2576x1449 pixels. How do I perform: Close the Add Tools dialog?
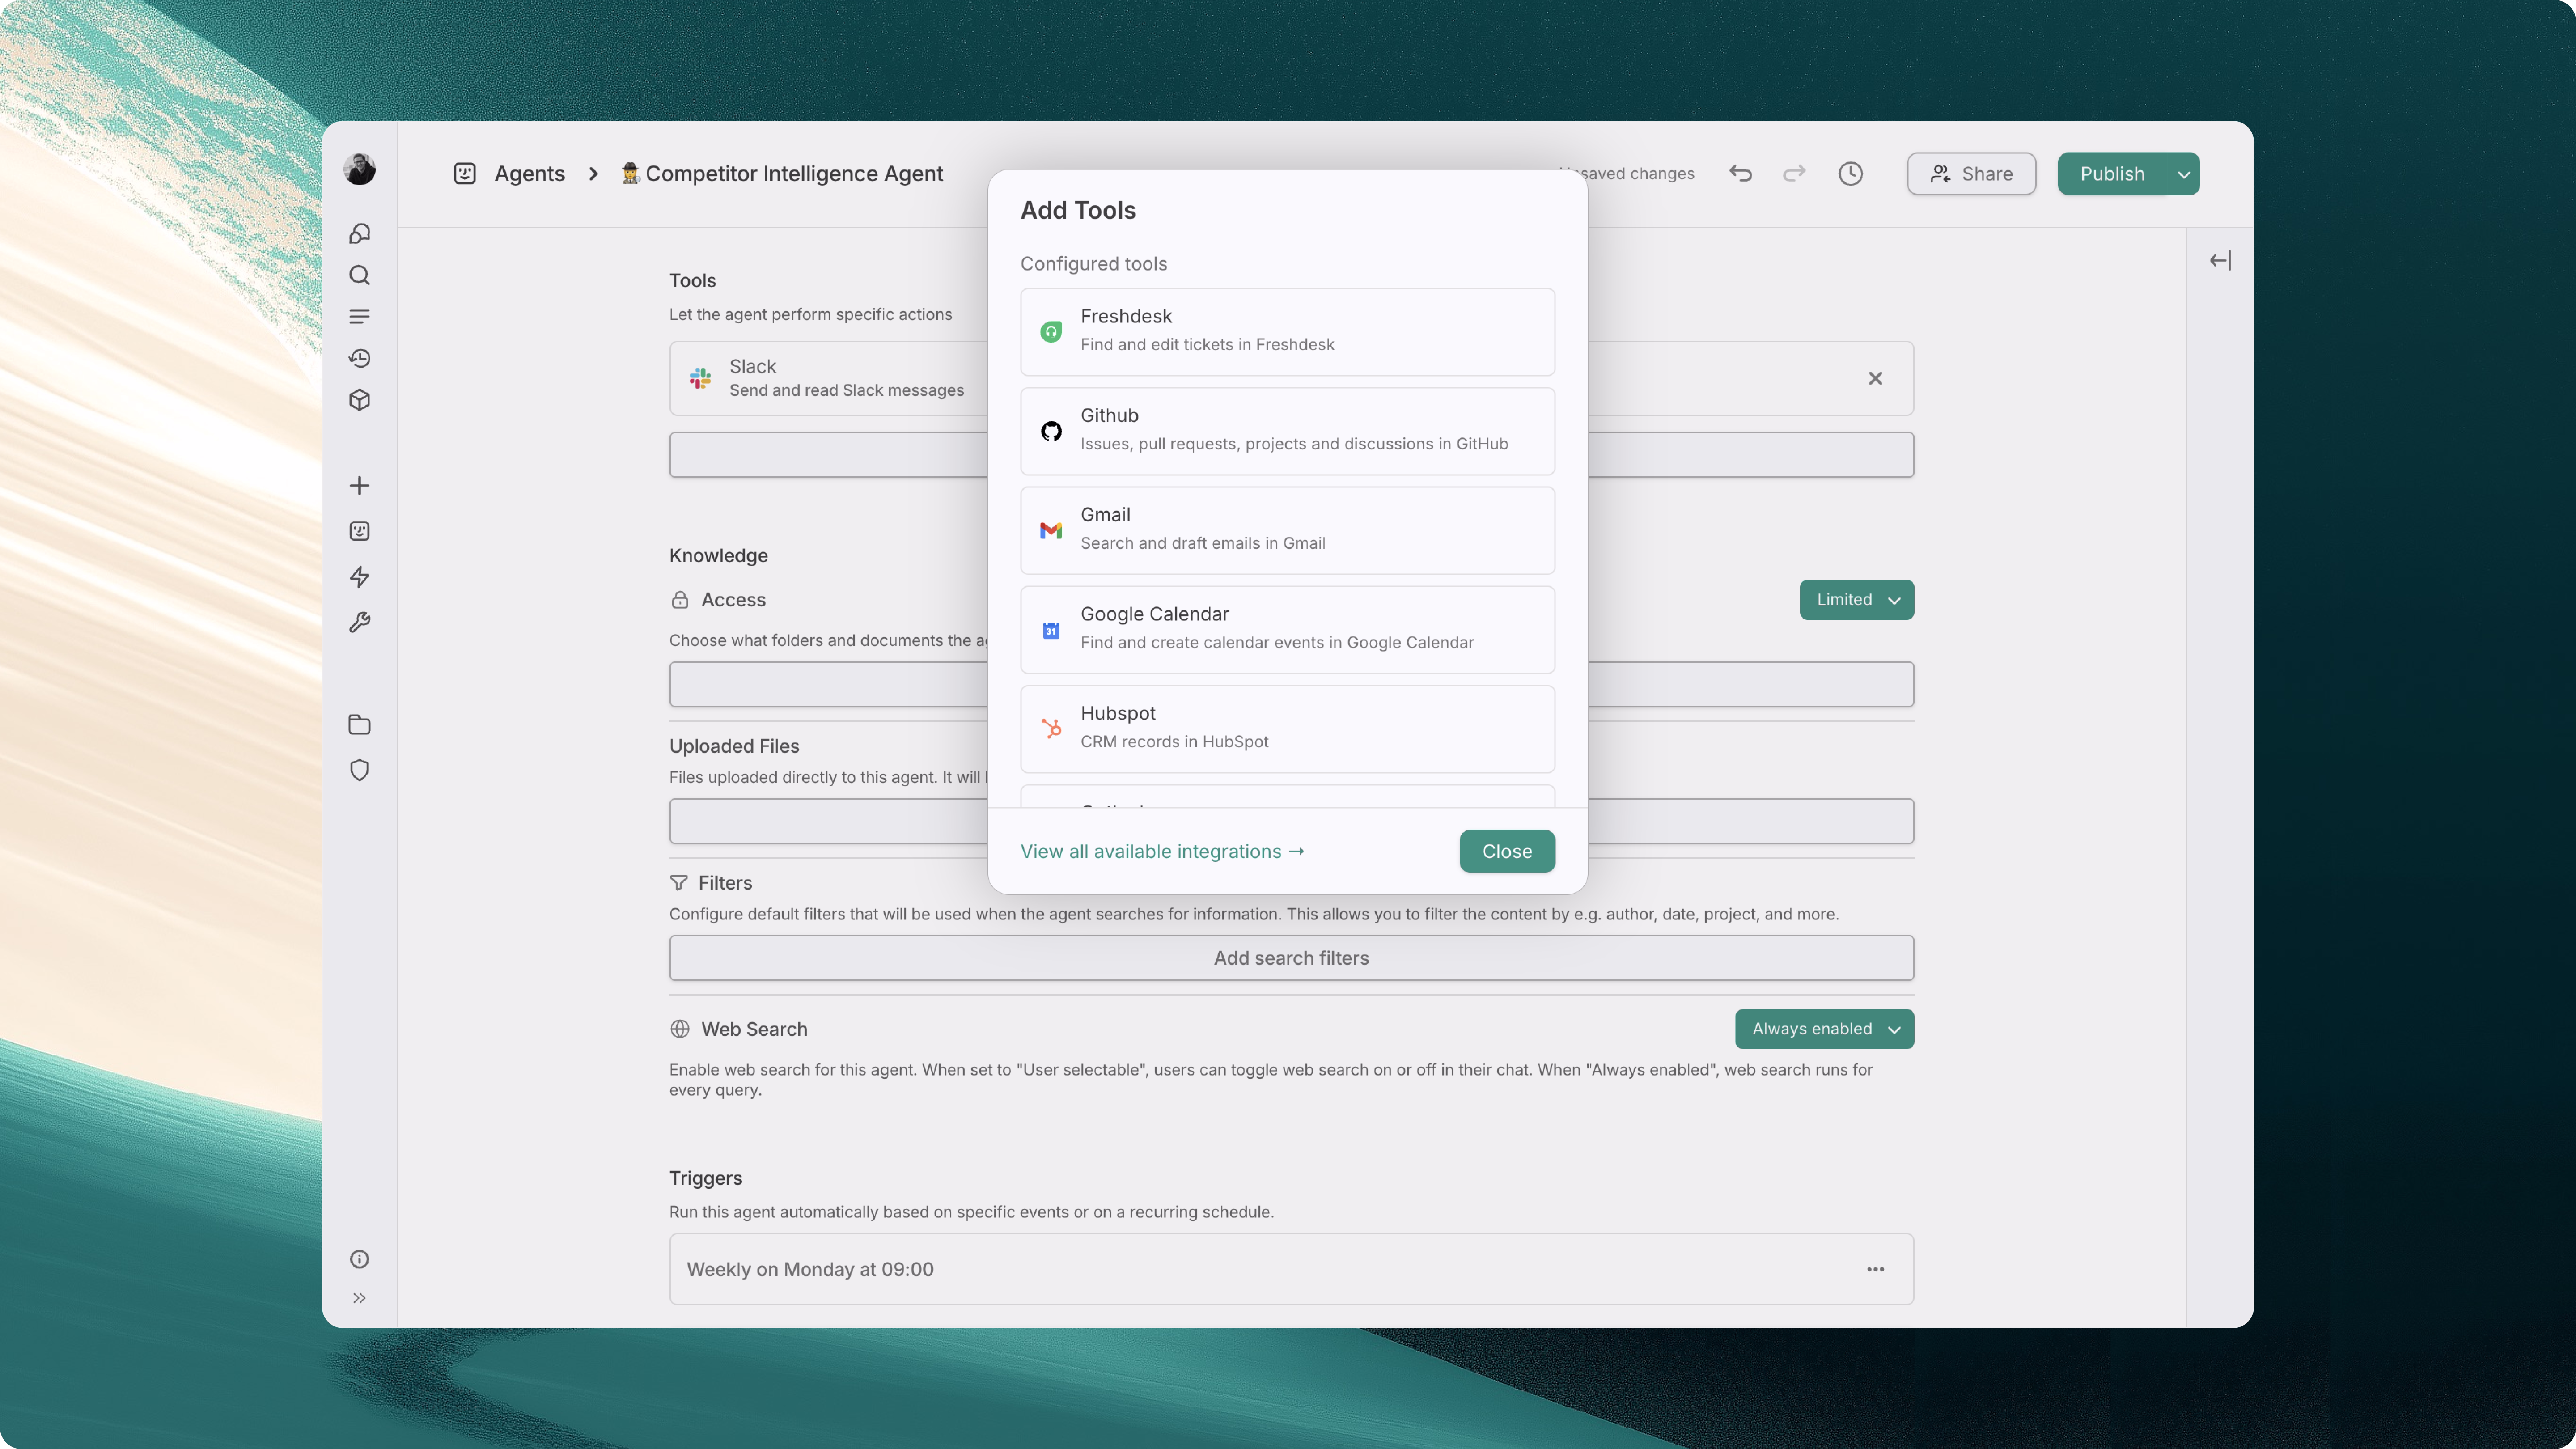coord(1506,851)
